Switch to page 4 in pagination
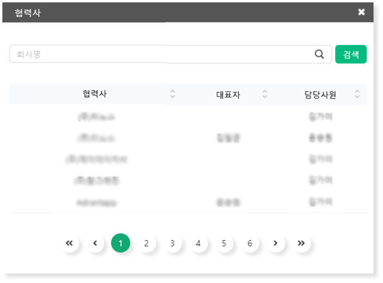 click(x=198, y=243)
